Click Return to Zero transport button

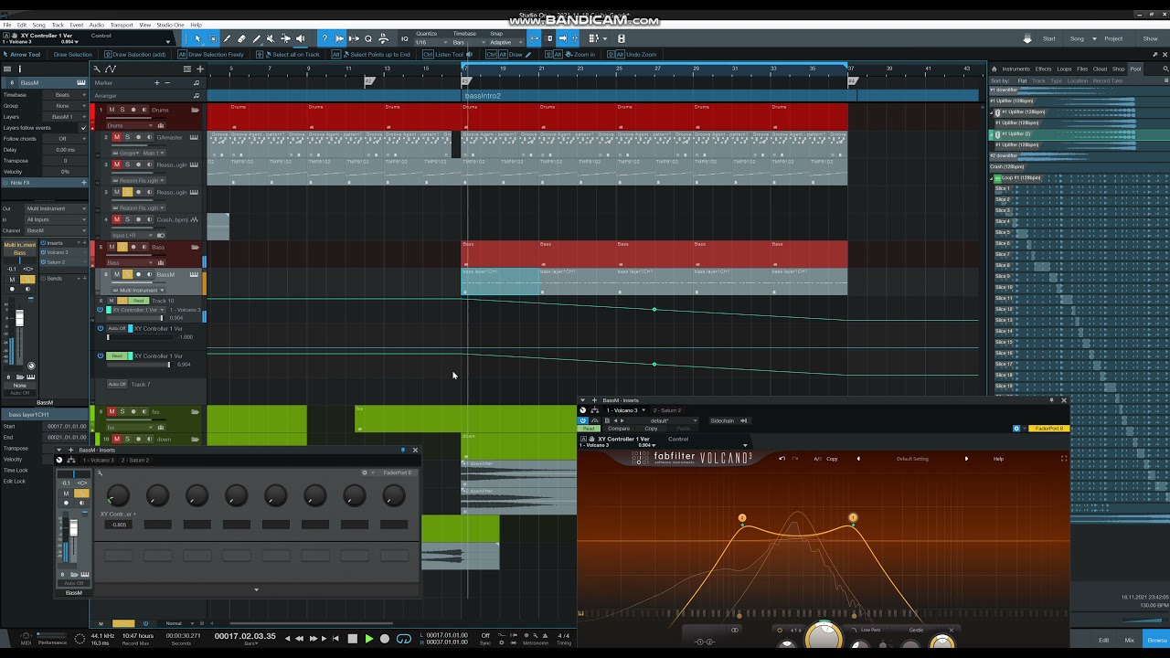click(335, 639)
